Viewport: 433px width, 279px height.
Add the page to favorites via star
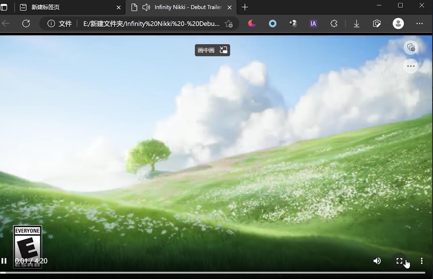click(229, 23)
